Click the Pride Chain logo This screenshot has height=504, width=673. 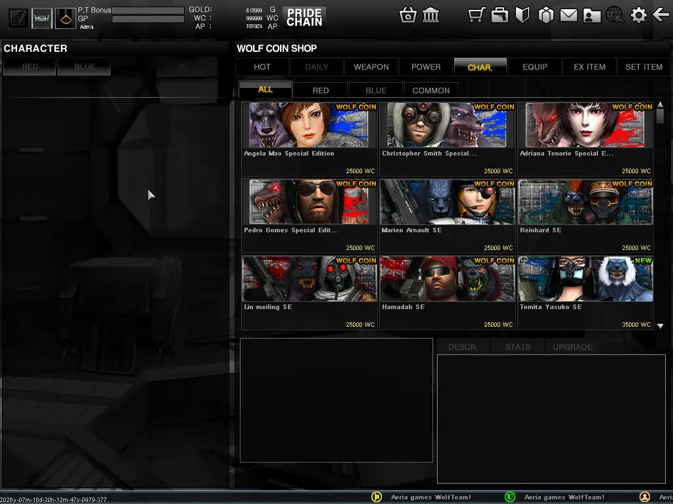[x=304, y=17]
